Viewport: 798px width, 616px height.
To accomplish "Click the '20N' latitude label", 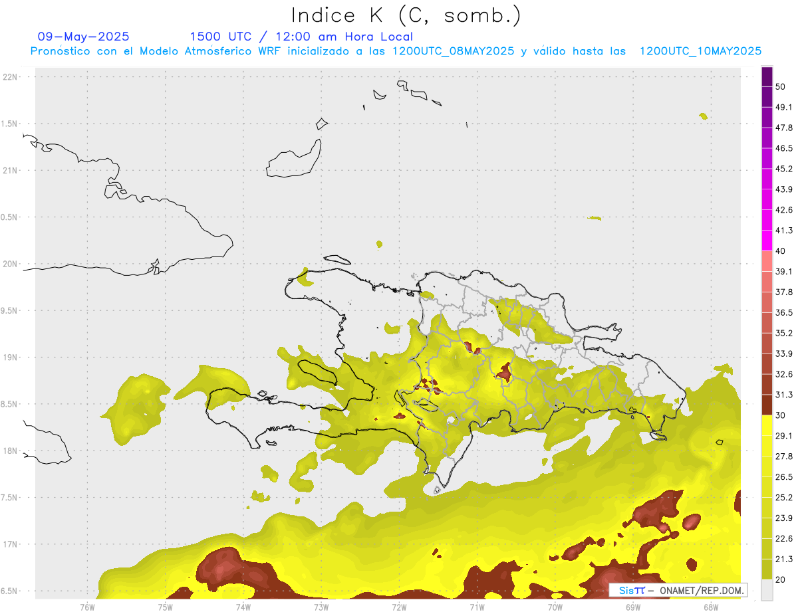I will (10, 264).
